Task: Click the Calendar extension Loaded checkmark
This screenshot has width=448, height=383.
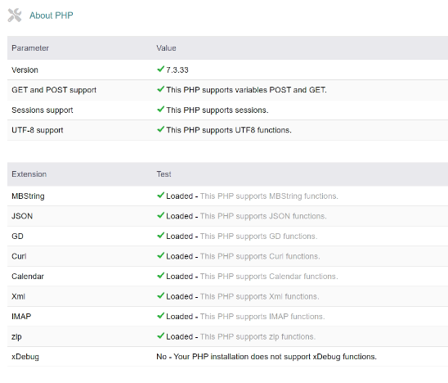Action: tap(160, 275)
